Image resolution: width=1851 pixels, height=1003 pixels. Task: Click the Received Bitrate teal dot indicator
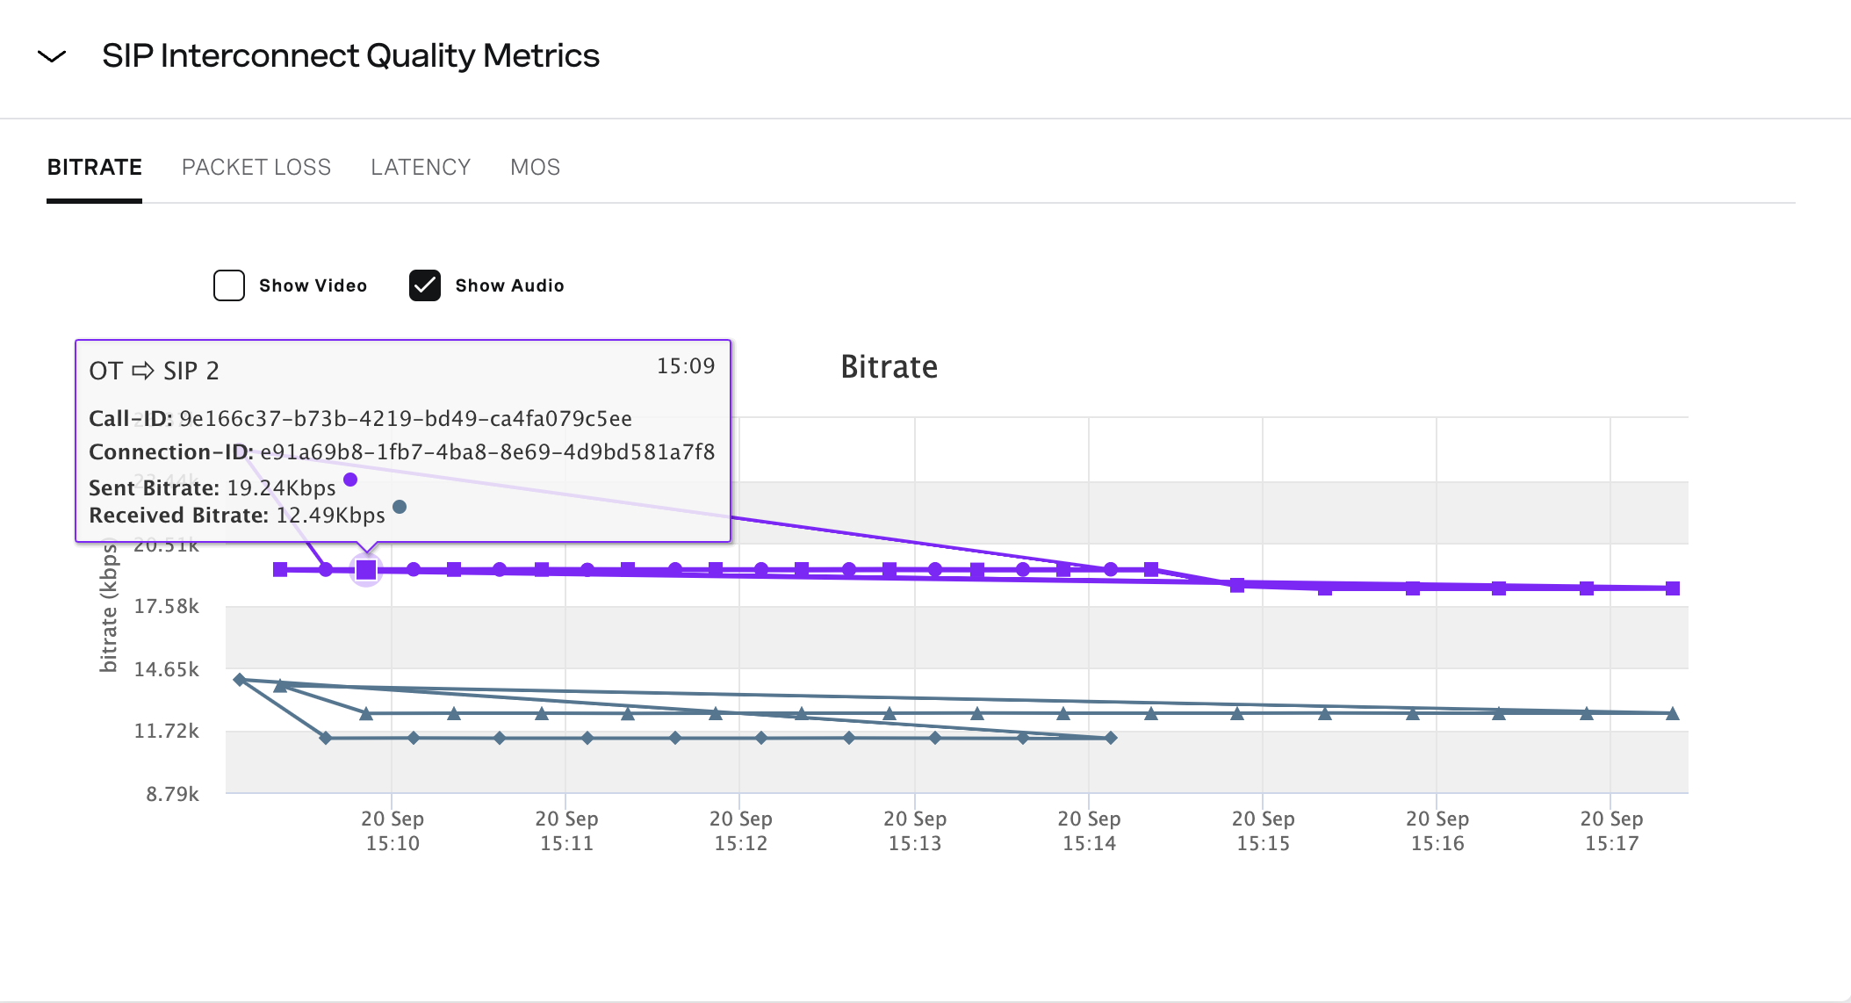(x=400, y=507)
